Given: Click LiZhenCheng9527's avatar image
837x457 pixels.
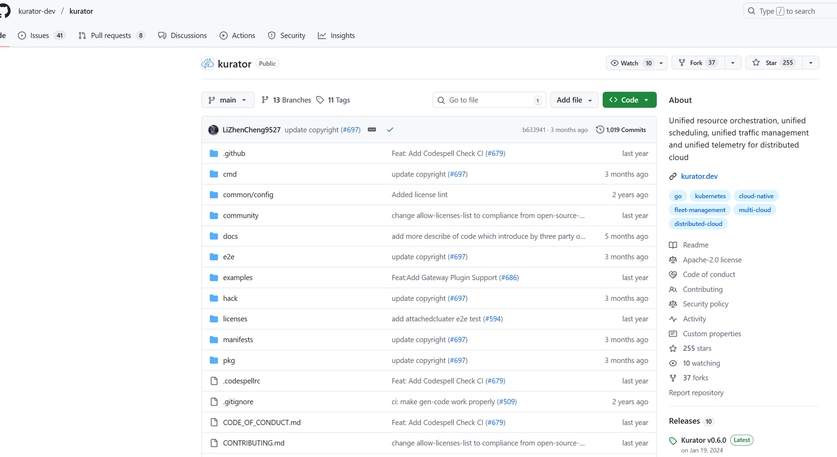Looking at the screenshot, I should point(213,130).
